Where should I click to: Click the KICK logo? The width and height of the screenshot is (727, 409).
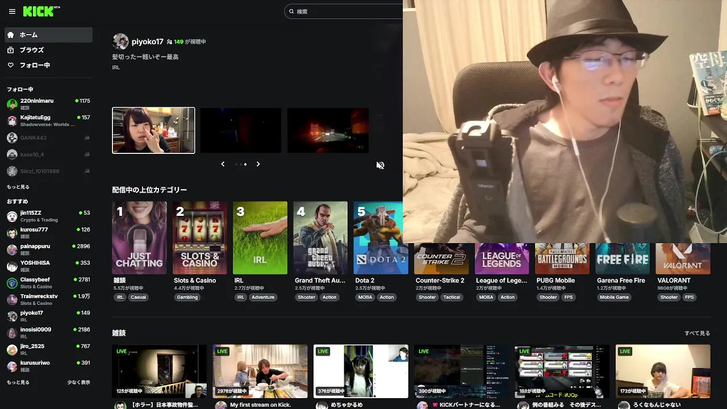point(41,11)
